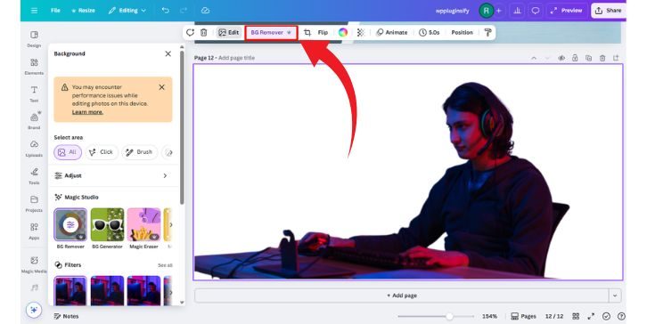Open the Elements sidebar tab
647x324 pixels.
click(34, 67)
